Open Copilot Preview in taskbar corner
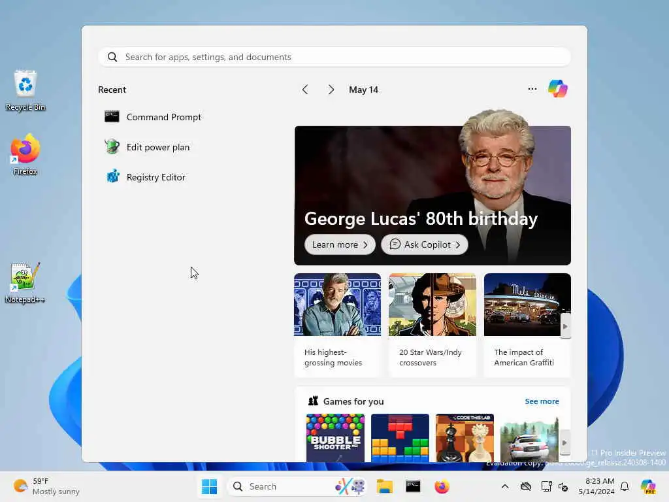 (x=648, y=486)
